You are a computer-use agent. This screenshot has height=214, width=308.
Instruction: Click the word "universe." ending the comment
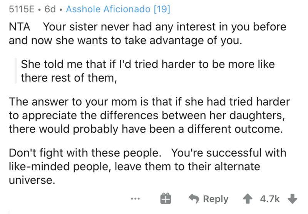pos(32,180)
